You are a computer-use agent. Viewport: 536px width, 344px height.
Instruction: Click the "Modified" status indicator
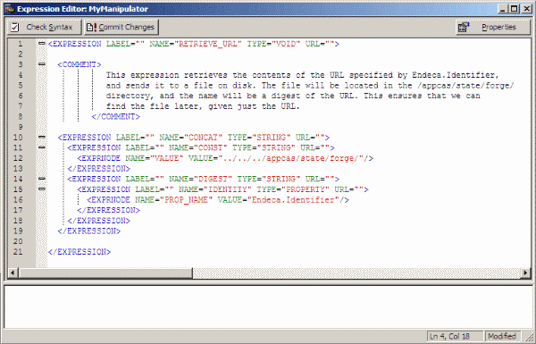(502, 337)
